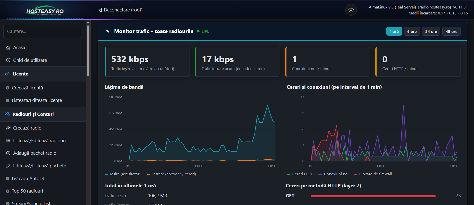Log out with Deconectare (root)
The height and width of the screenshot is (205, 474).
[120, 10]
